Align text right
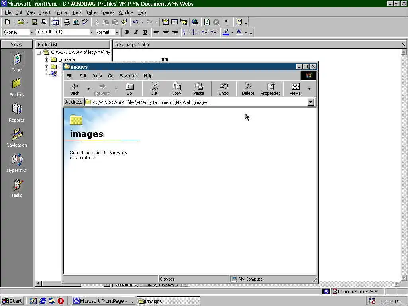Image resolution: width=408 pixels, height=306 pixels. (175, 32)
